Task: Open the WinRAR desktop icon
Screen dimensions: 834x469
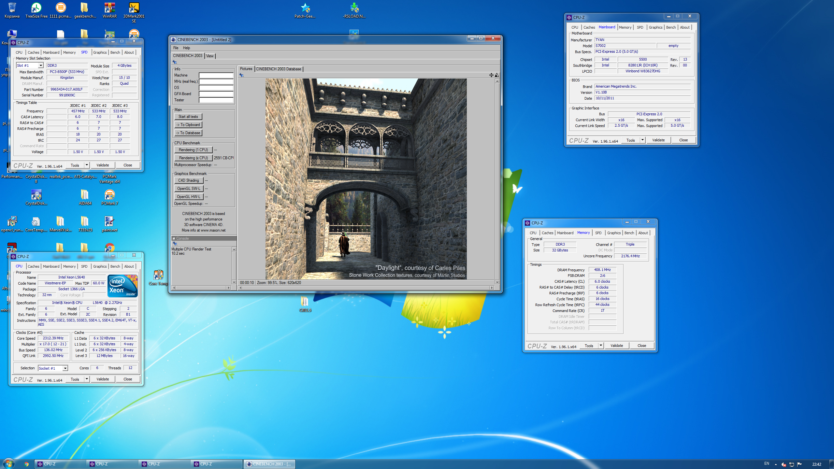Action: tap(109, 10)
